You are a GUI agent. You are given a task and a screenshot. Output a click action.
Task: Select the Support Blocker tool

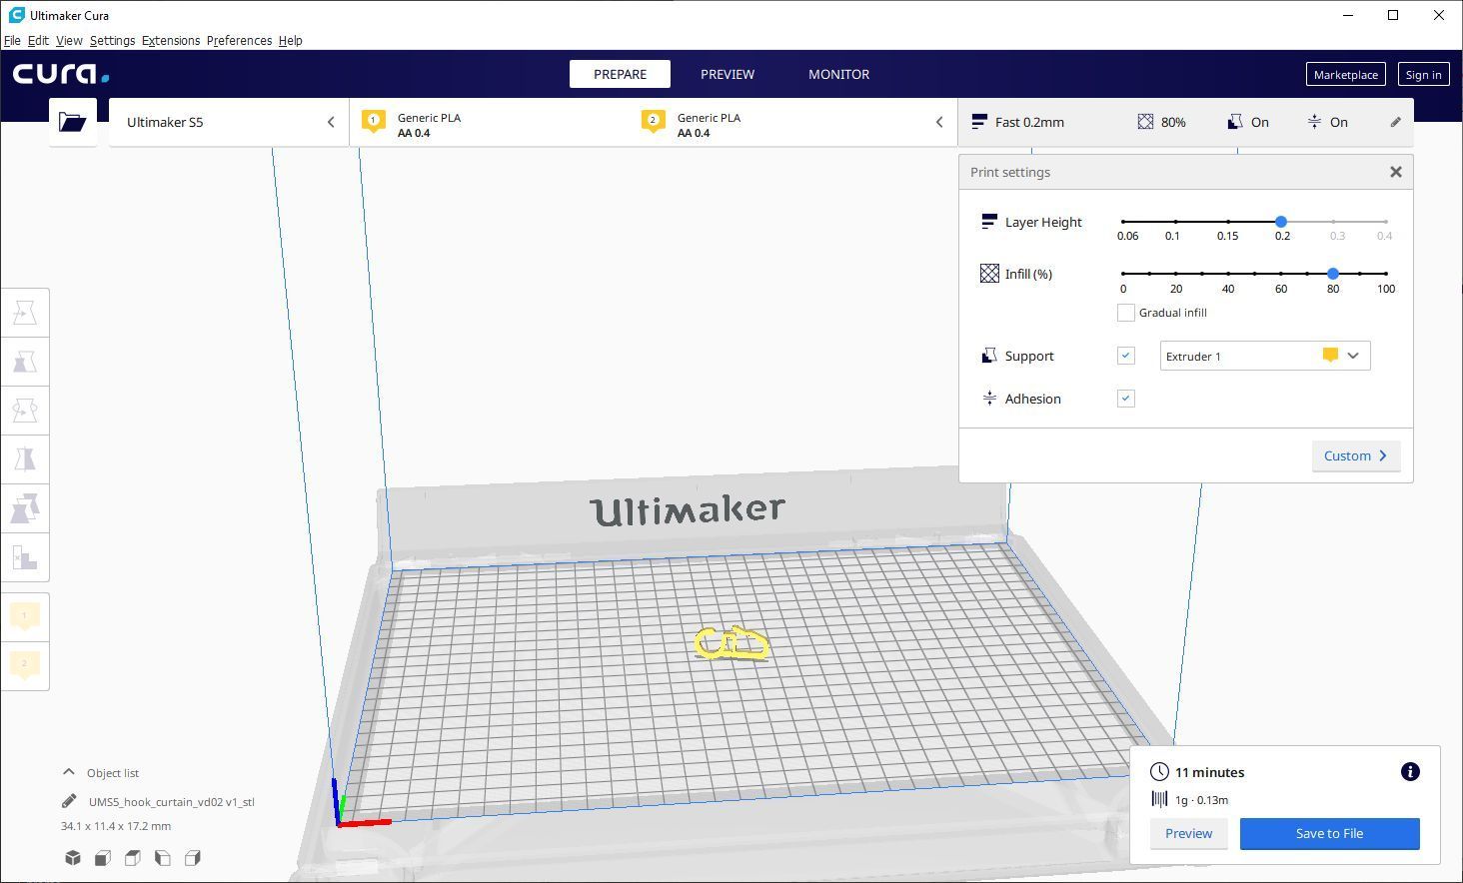pyautogui.click(x=25, y=557)
